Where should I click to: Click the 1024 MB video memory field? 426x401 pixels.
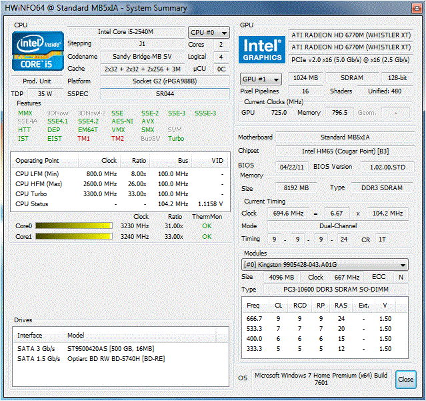[x=305, y=78]
